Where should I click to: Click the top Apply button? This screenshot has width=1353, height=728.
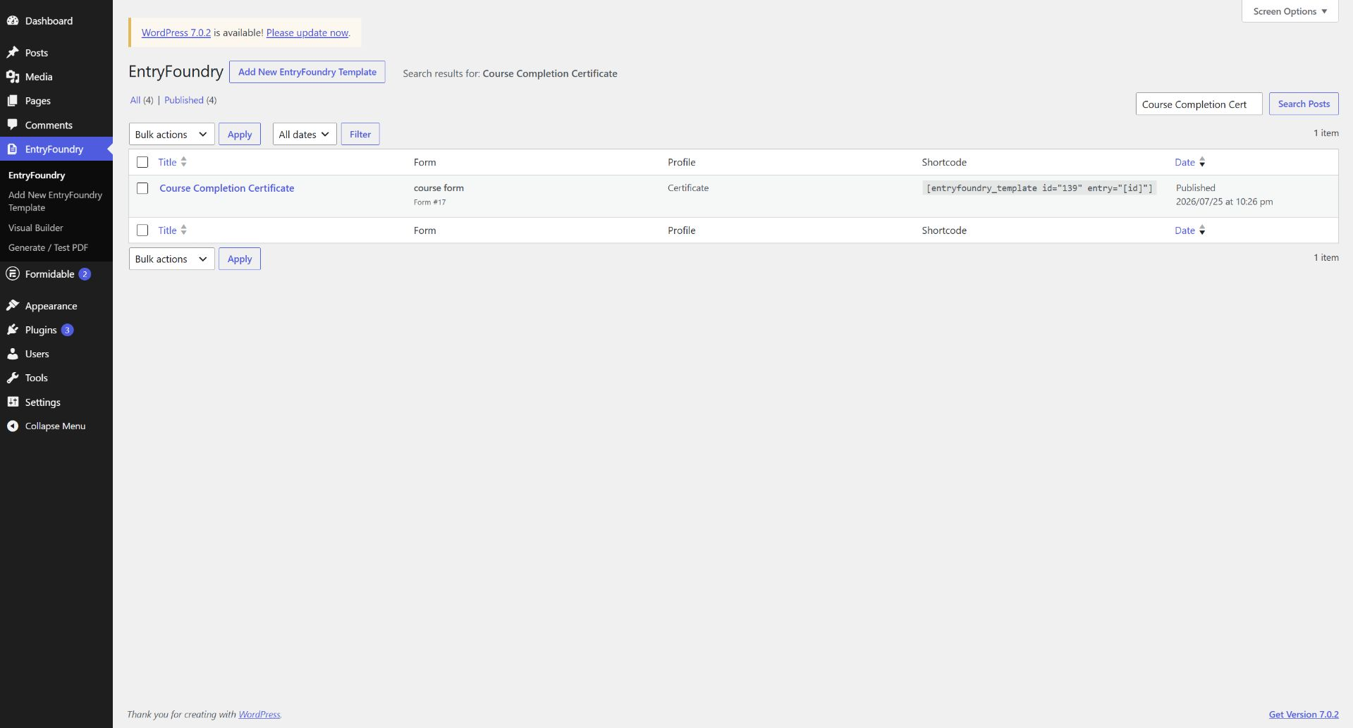point(240,134)
